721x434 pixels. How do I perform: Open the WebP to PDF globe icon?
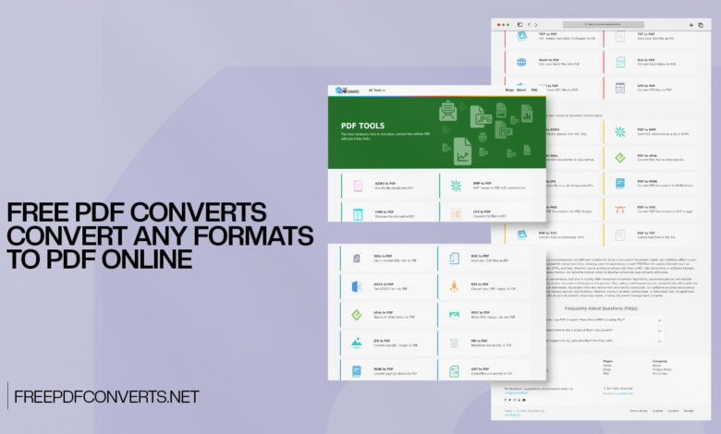522,62
